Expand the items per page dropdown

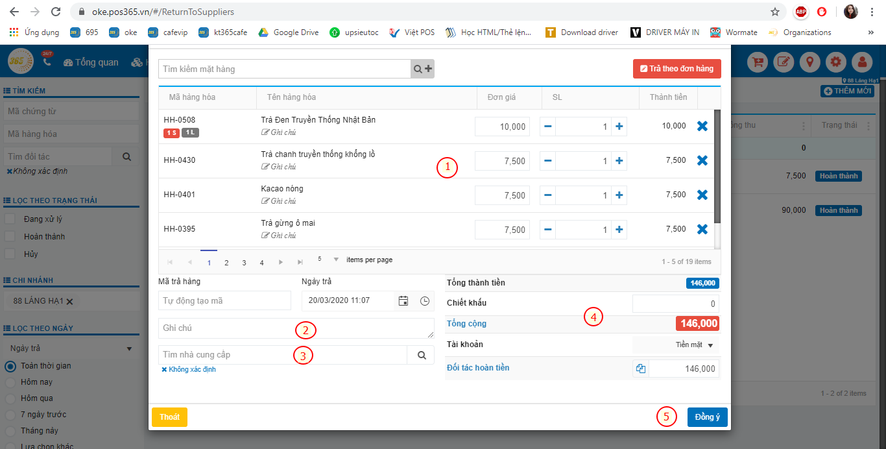point(336,260)
